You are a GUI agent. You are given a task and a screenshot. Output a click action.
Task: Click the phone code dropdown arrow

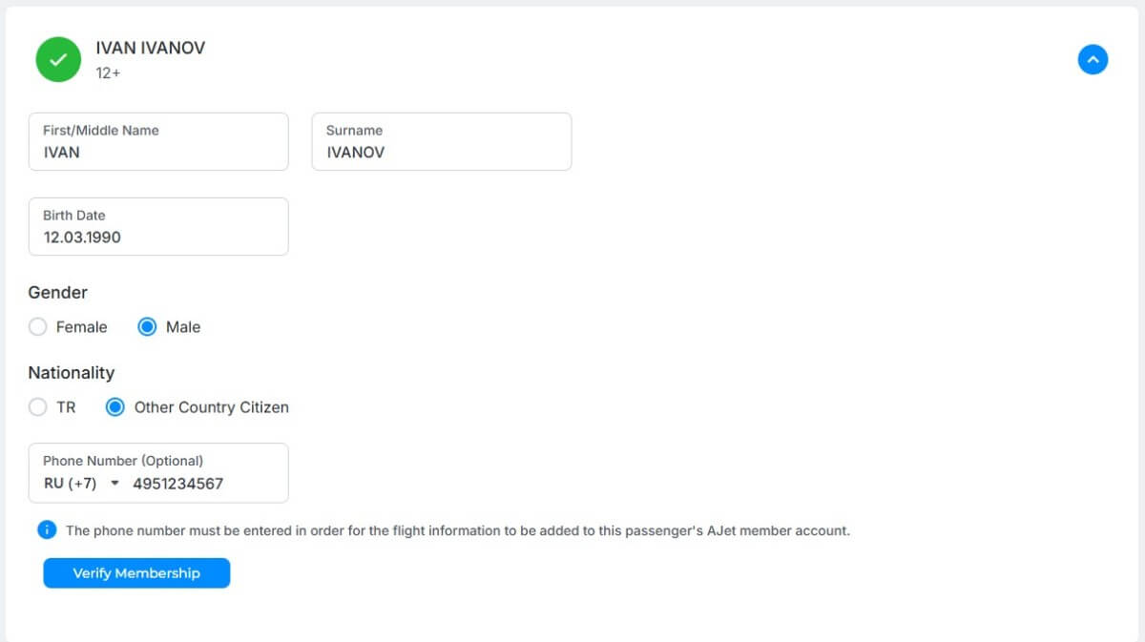click(x=114, y=484)
